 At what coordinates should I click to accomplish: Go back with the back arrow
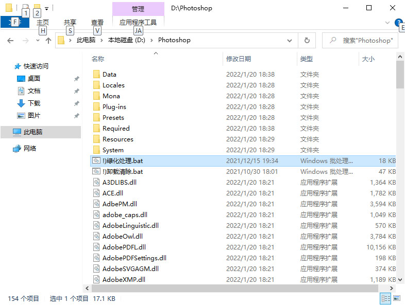(x=10, y=41)
